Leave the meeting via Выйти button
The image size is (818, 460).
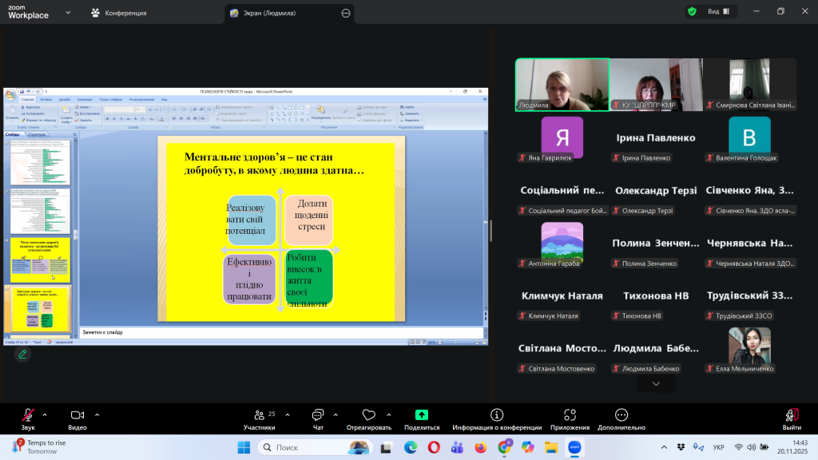(x=791, y=415)
